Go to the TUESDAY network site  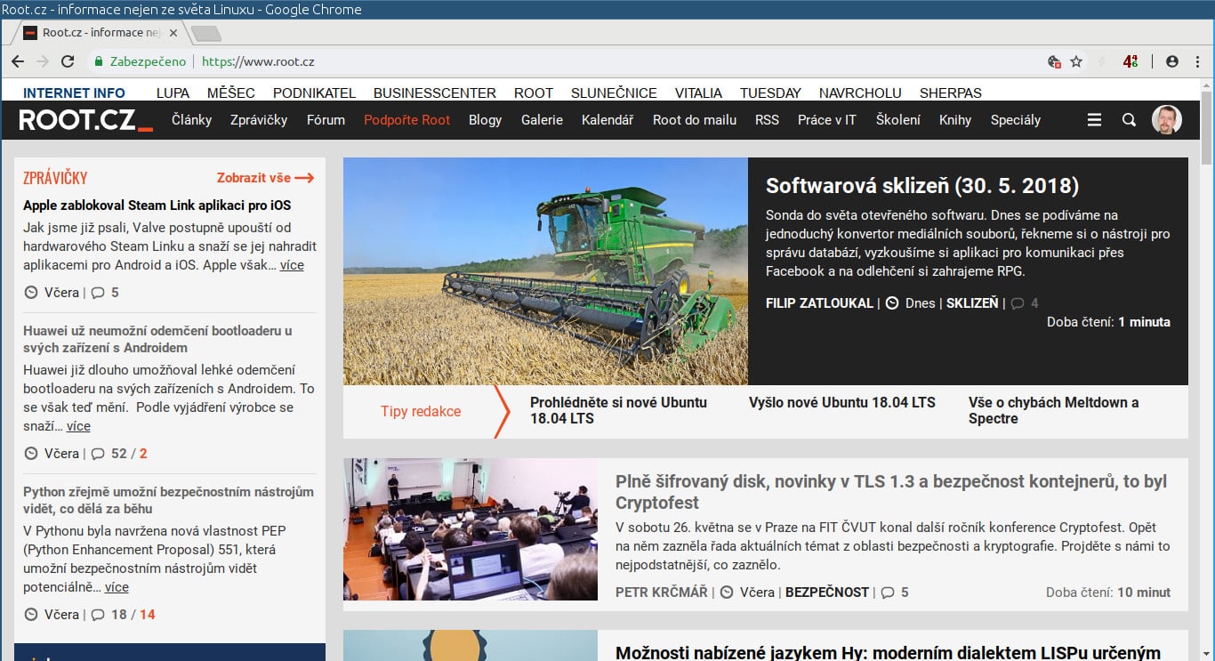tap(770, 93)
